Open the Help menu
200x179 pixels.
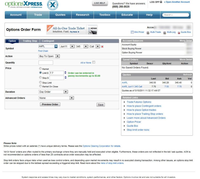tap(149, 15)
